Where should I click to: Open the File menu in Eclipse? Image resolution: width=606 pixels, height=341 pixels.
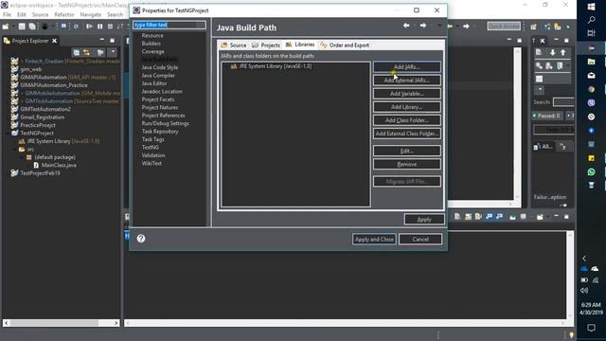tap(7, 15)
